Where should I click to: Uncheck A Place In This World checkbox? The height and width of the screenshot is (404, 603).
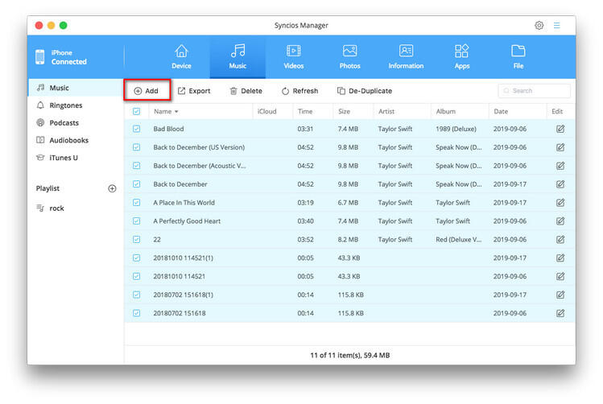137,203
